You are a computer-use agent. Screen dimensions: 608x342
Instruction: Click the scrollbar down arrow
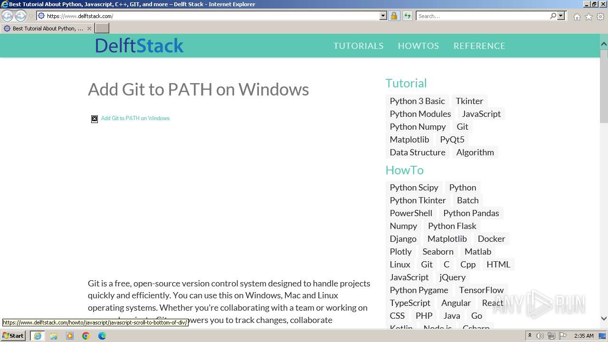pos(604,319)
